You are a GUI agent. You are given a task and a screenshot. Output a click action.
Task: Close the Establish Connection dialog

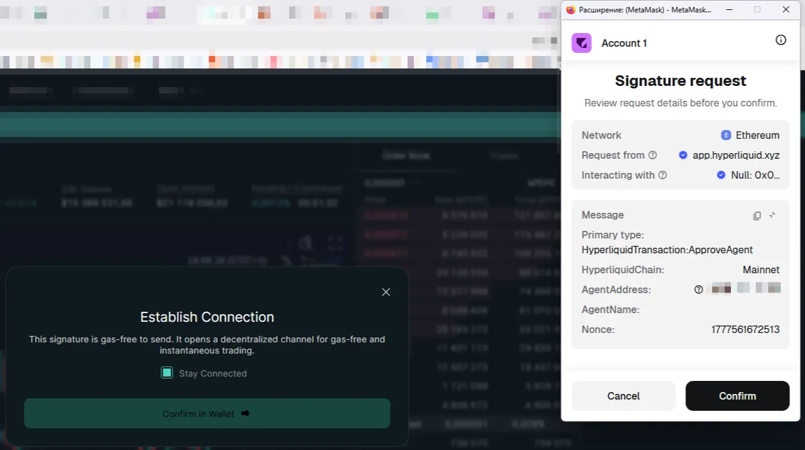[386, 292]
